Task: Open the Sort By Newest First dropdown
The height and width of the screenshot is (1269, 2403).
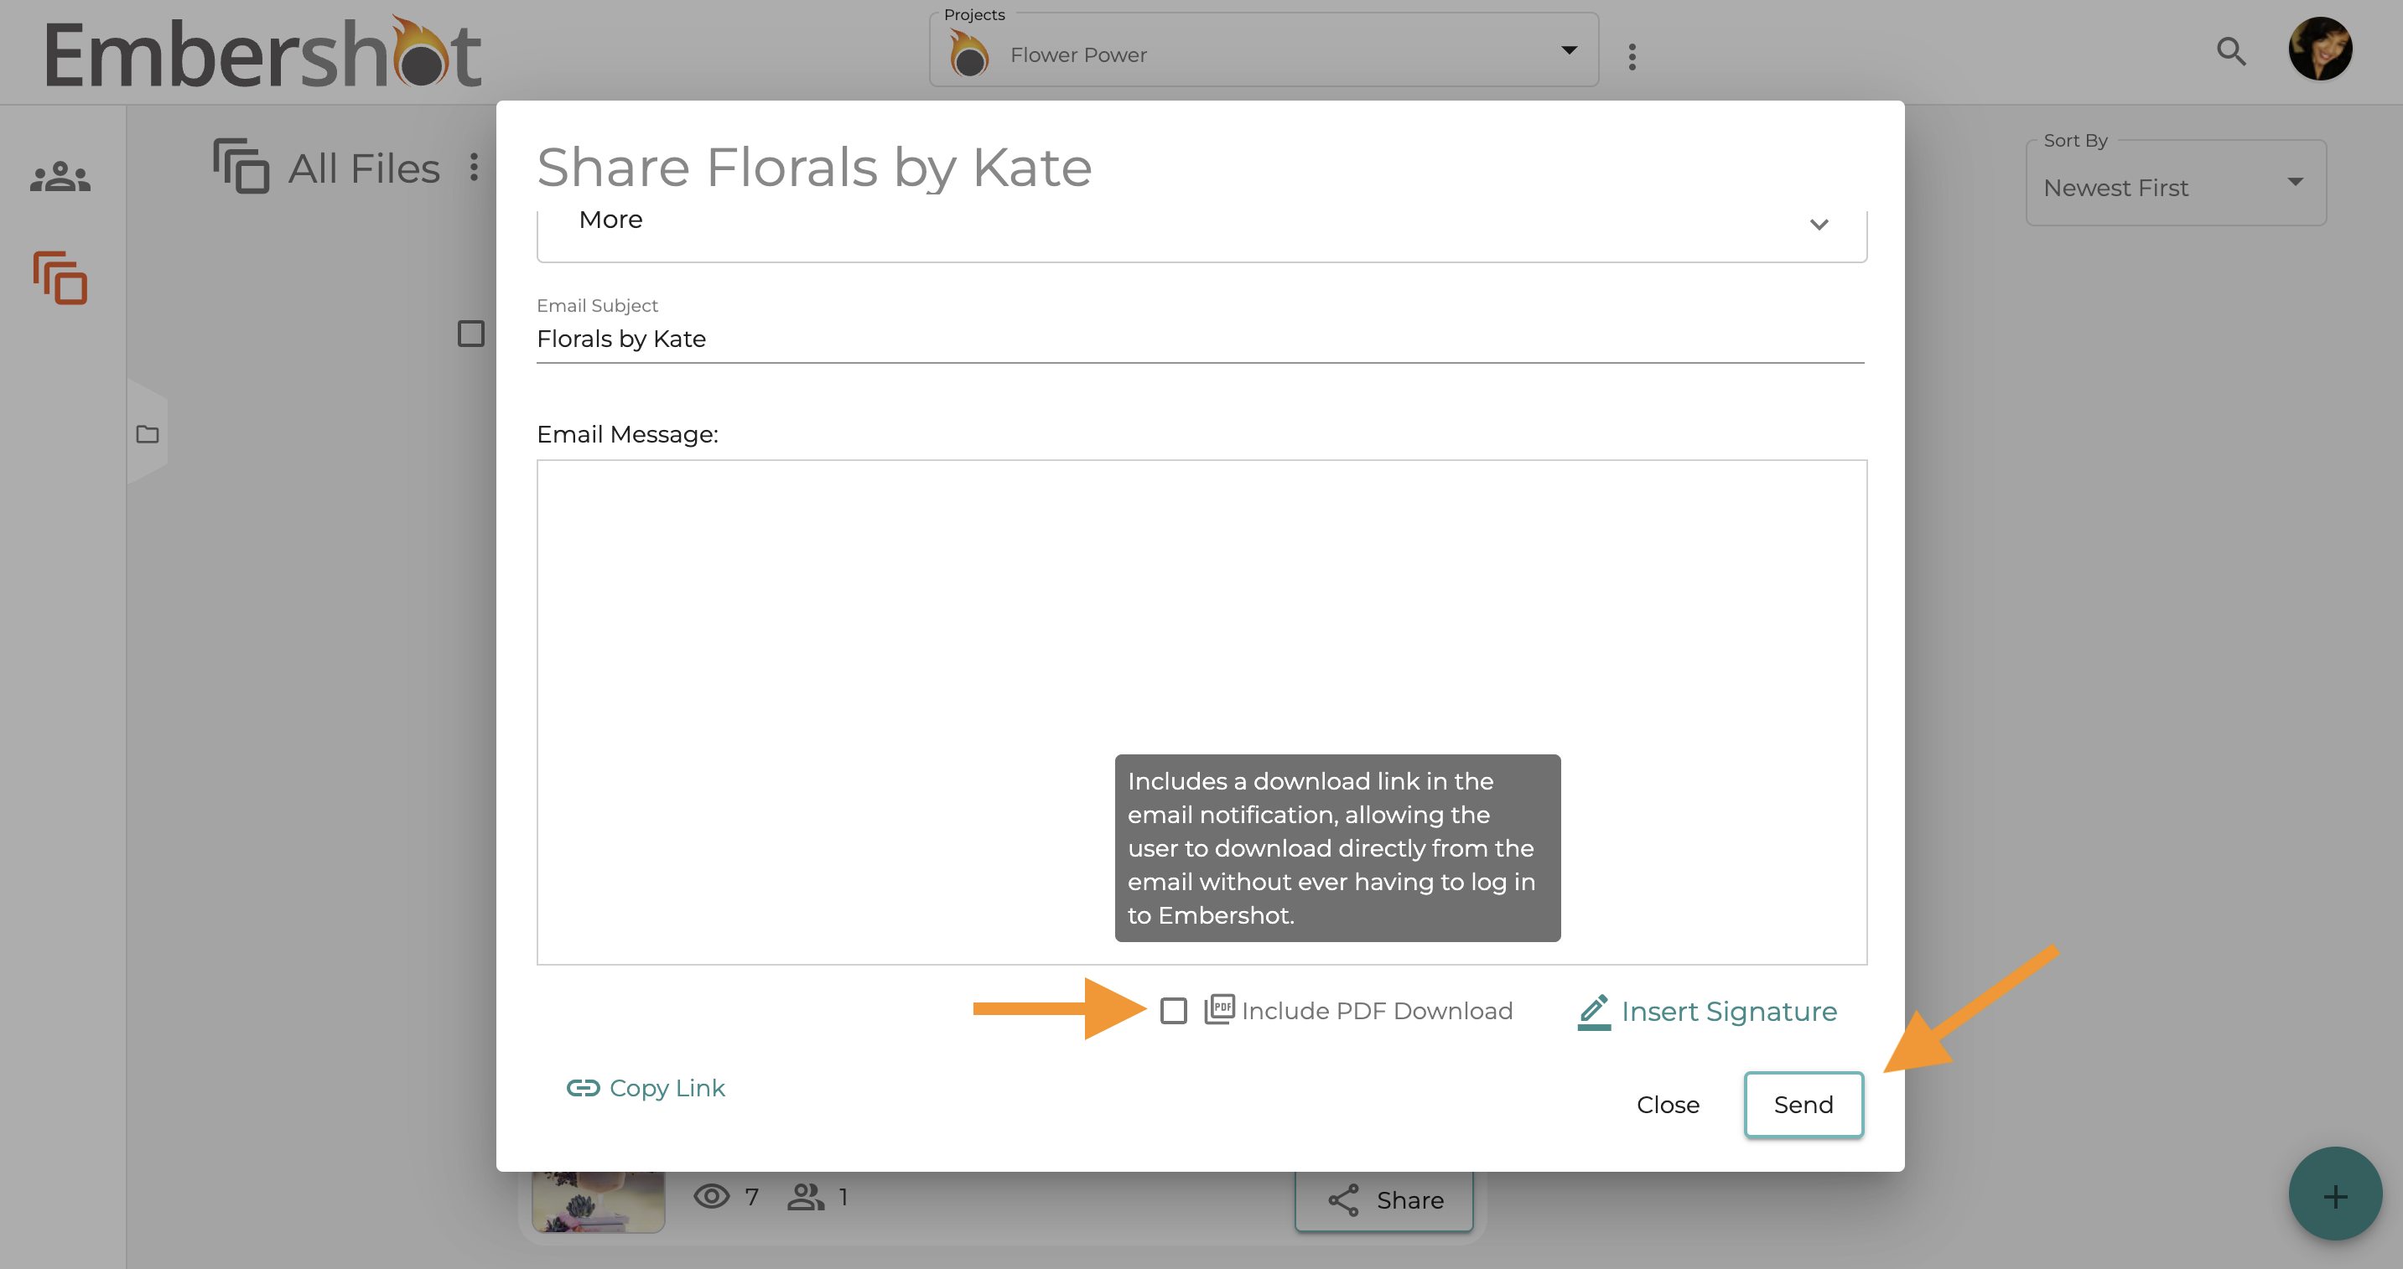Action: 2176,185
